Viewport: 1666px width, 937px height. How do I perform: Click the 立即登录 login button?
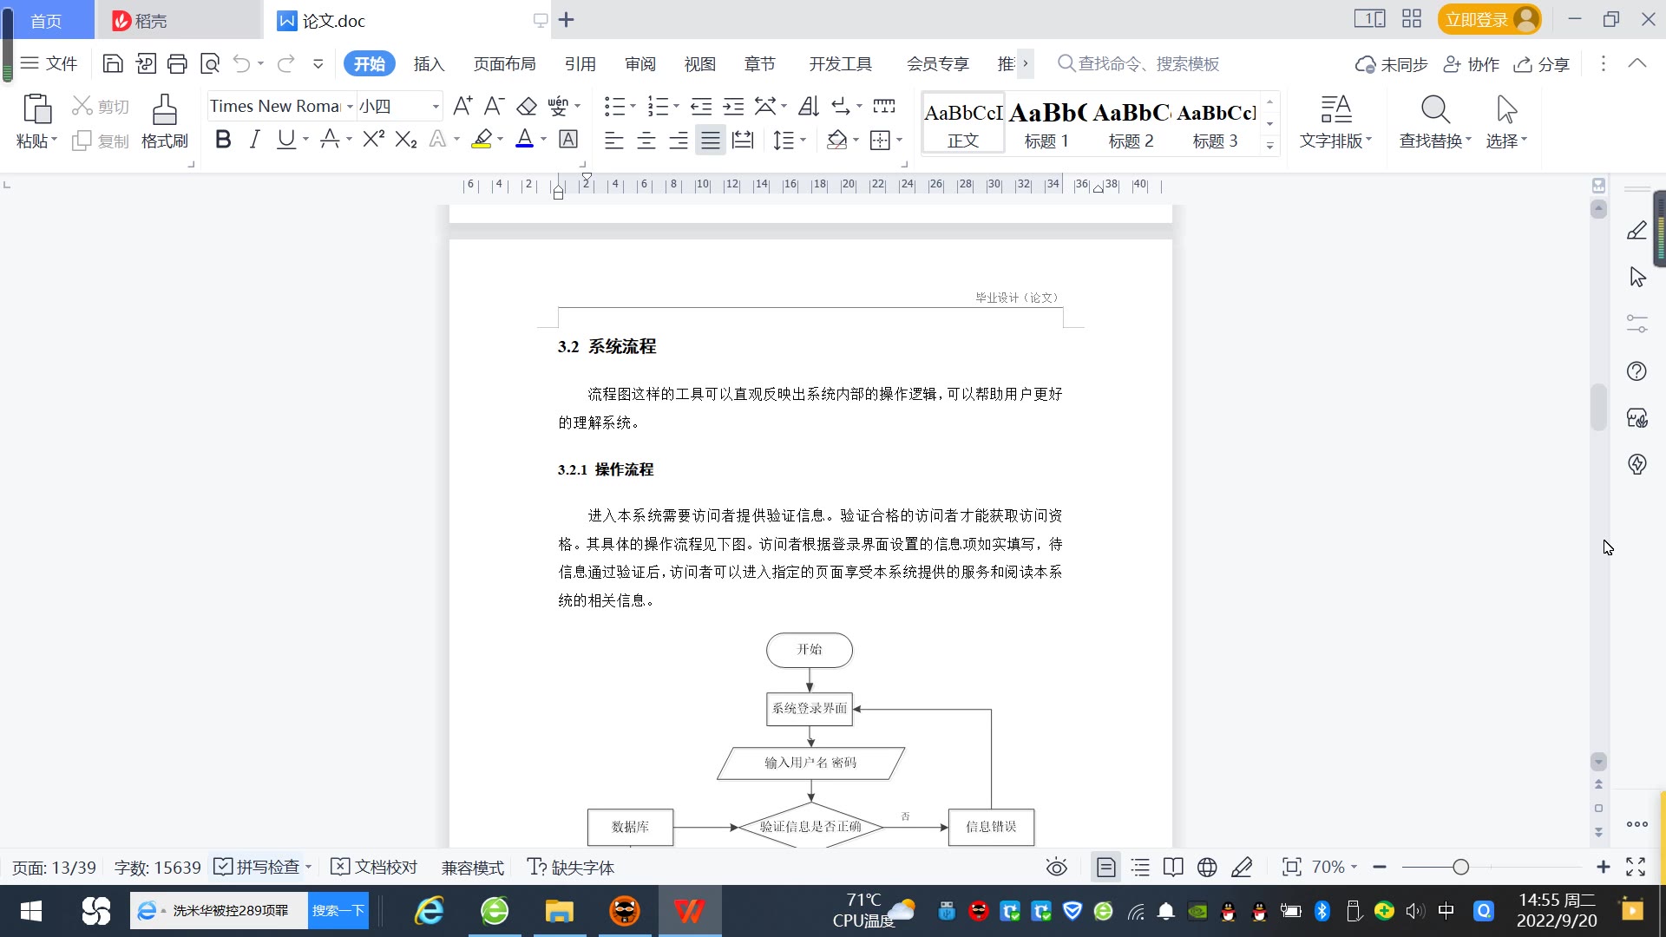coord(1476,19)
